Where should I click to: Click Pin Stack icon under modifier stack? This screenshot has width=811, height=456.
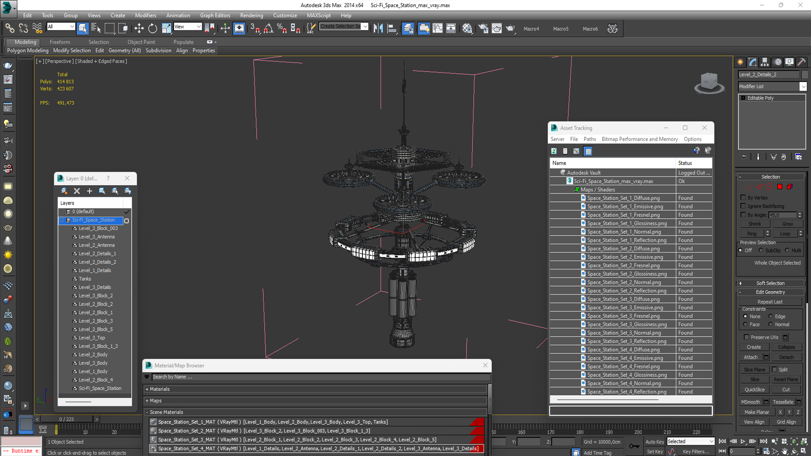743,157
